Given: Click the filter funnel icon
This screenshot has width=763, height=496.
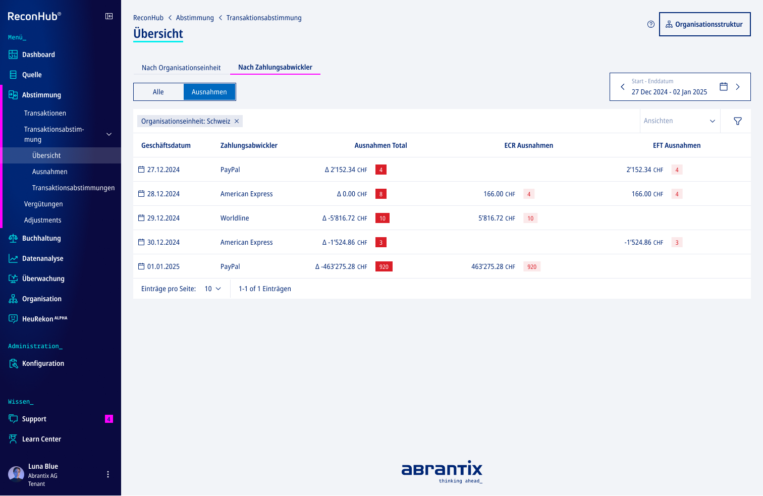Looking at the screenshot, I should pyautogui.click(x=737, y=121).
